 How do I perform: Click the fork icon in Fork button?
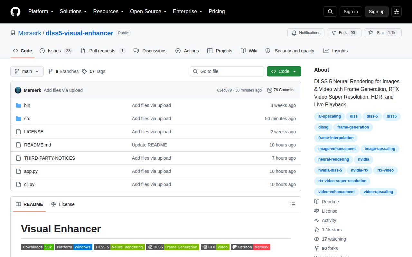pos(334,33)
